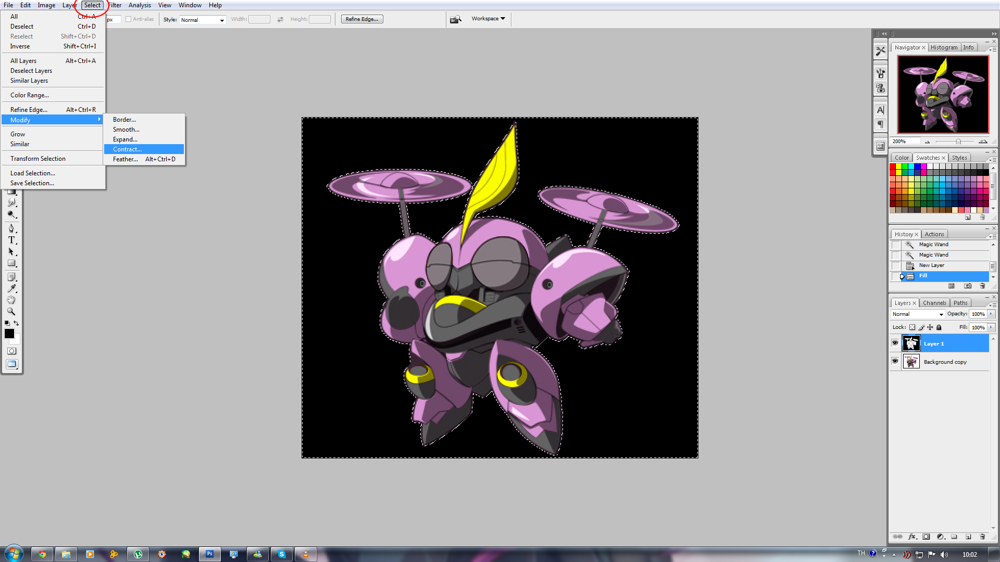Click Feather in the Modify submenu
The height and width of the screenshot is (562, 1000).
(x=144, y=159)
